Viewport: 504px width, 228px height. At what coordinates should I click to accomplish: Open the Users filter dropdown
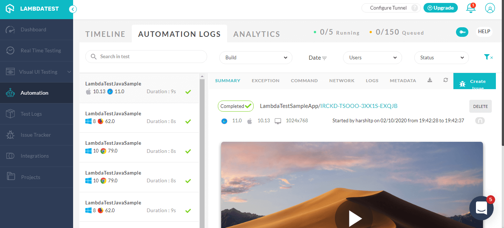pyautogui.click(x=372, y=58)
